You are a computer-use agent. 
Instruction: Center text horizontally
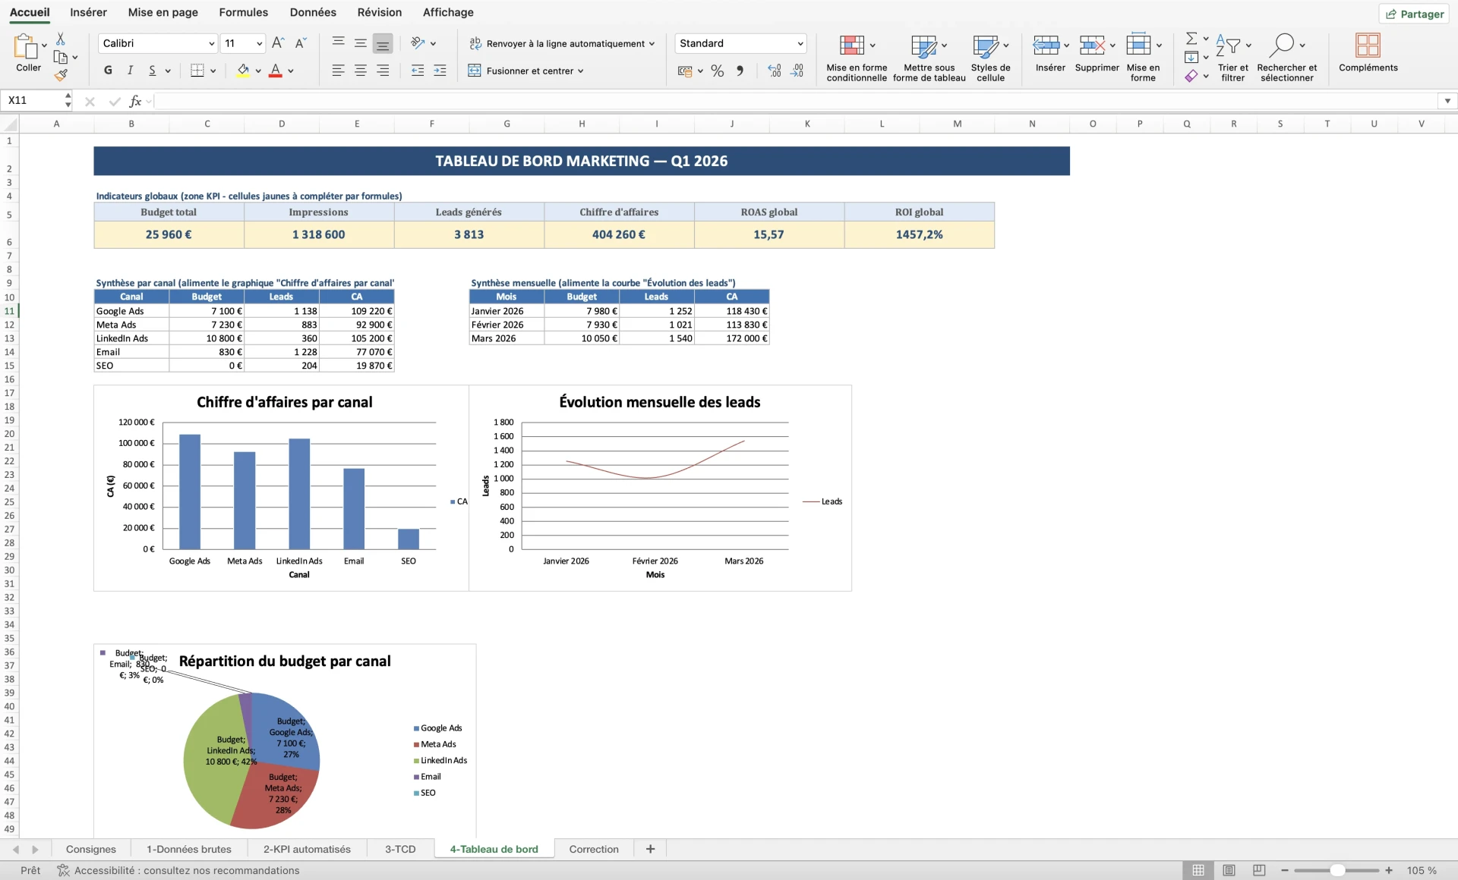(361, 71)
